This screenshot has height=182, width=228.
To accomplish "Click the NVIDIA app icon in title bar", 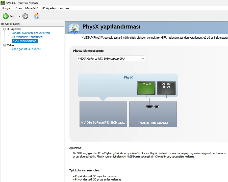I will point(3,3).
